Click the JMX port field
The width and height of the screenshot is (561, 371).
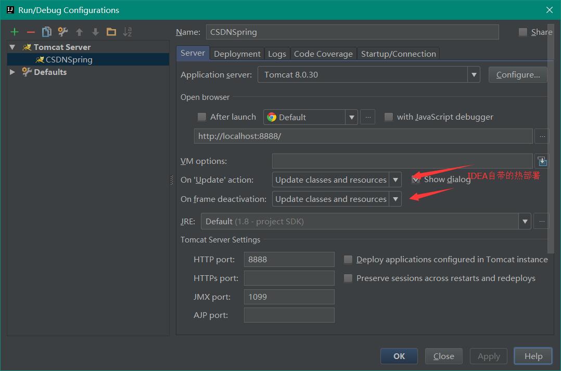(289, 297)
